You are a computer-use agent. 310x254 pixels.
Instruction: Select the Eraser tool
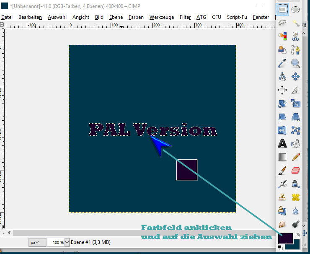click(x=296, y=171)
